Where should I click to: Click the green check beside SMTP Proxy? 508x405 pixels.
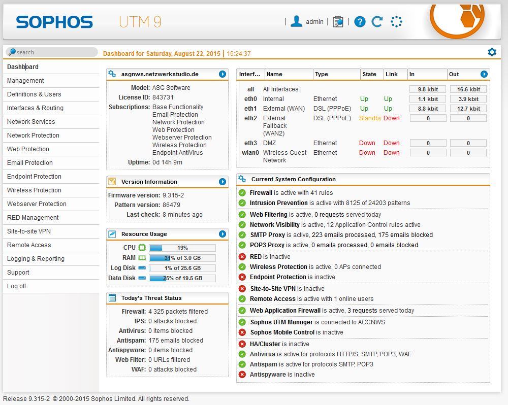coord(242,235)
